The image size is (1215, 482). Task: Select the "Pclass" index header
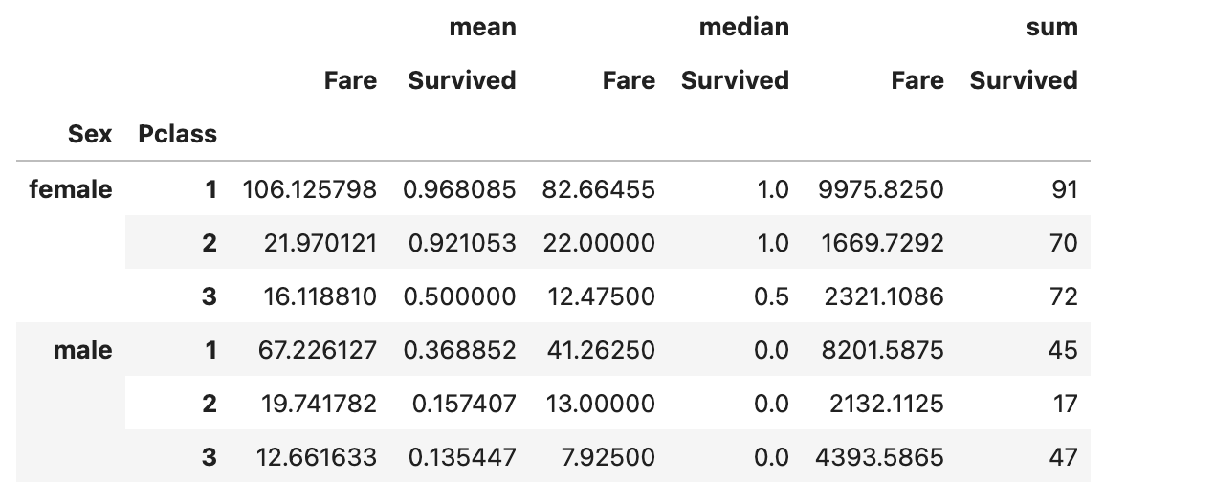177,134
